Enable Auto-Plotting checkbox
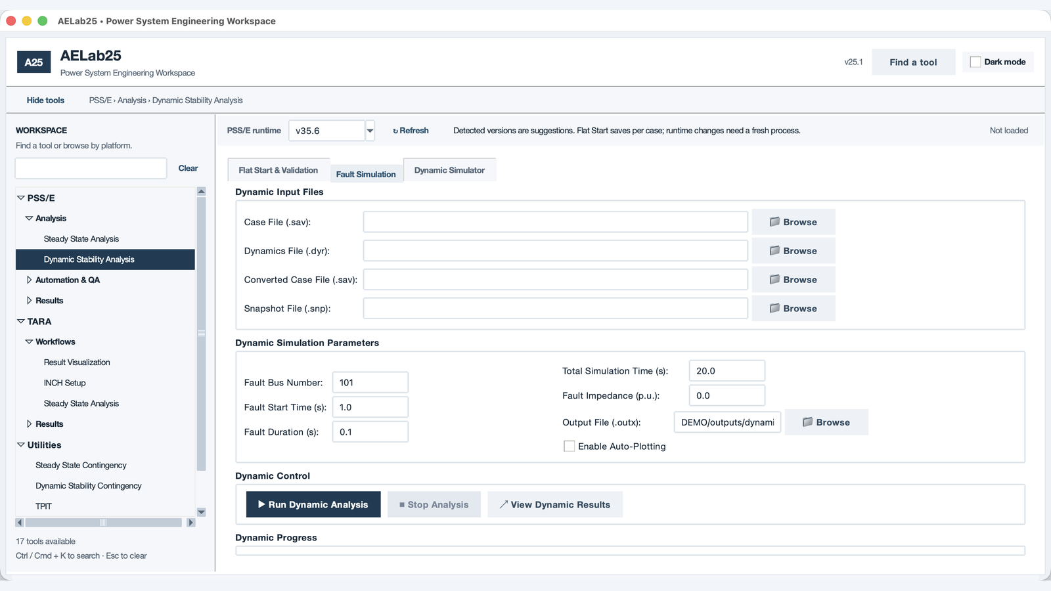1051x591 pixels. click(569, 447)
